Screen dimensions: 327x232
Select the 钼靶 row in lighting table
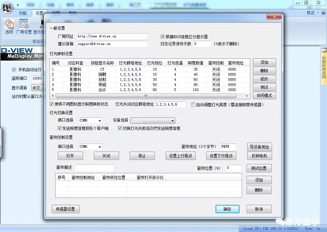(x=150, y=74)
